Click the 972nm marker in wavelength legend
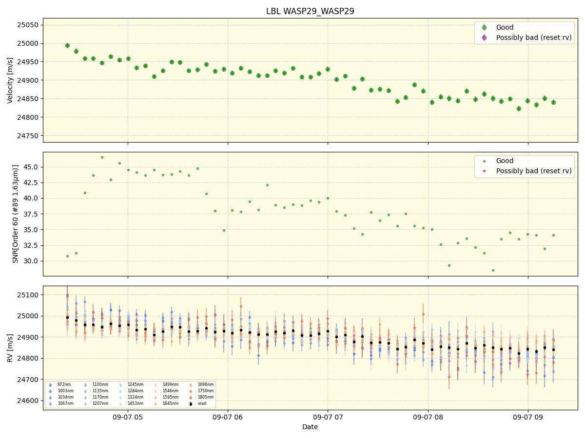Screen dimensions: 585x438 [50, 385]
